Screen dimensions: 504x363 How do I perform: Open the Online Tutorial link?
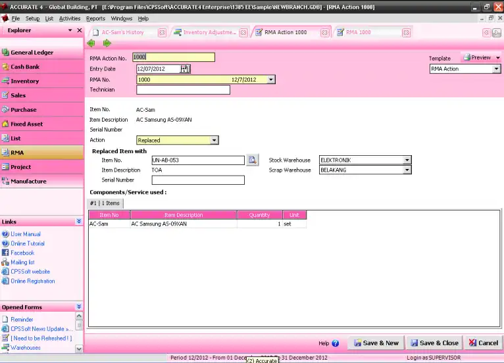[x=28, y=243]
